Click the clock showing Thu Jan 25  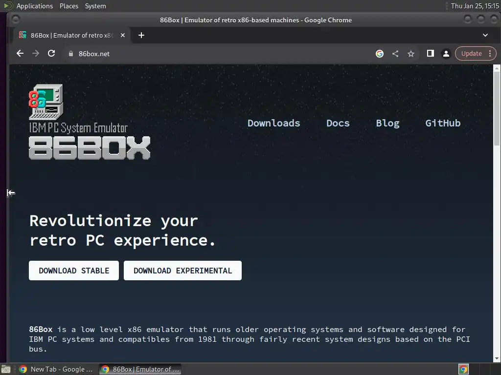[x=475, y=6]
